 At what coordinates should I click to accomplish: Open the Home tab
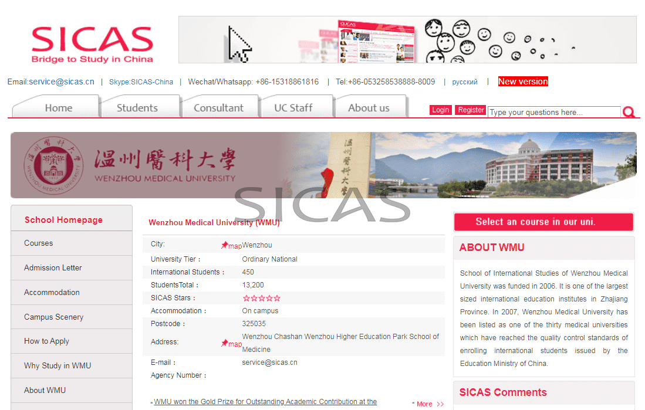59,108
